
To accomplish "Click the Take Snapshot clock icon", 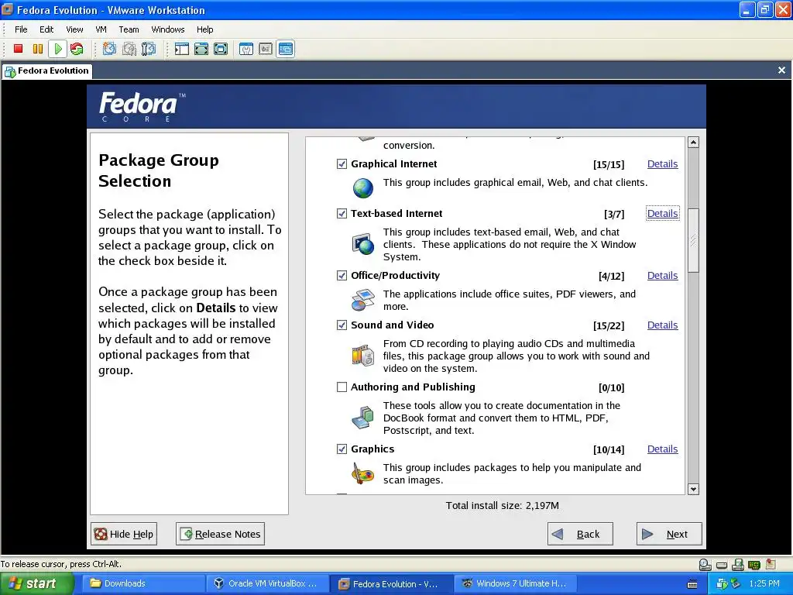I will click(x=109, y=49).
